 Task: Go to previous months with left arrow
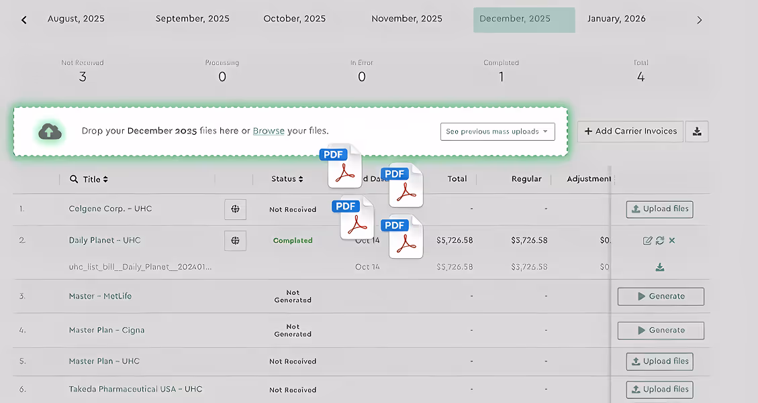click(23, 20)
